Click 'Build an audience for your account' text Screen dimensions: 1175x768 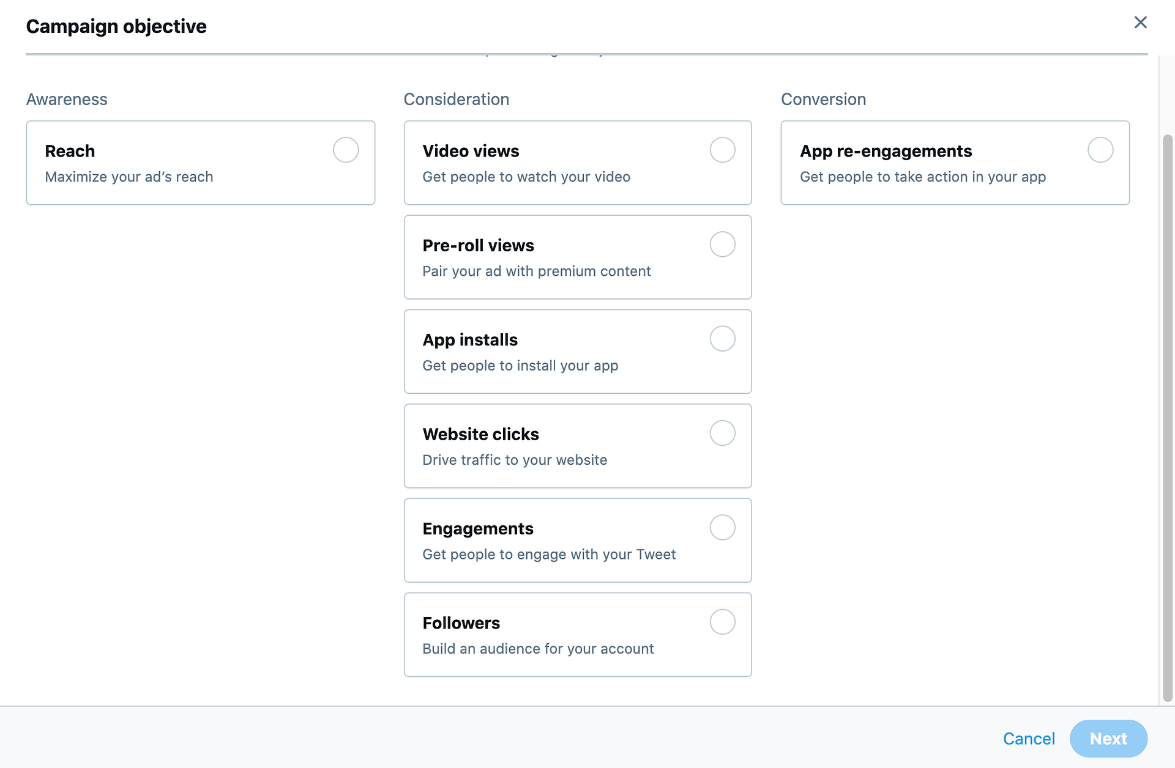[x=538, y=649]
